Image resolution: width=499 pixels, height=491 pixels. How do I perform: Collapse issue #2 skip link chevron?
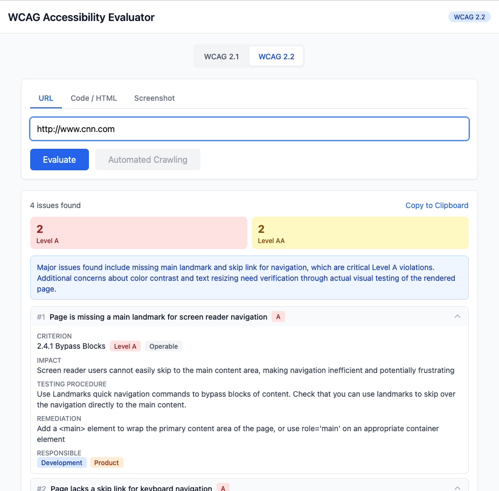pyautogui.click(x=458, y=488)
